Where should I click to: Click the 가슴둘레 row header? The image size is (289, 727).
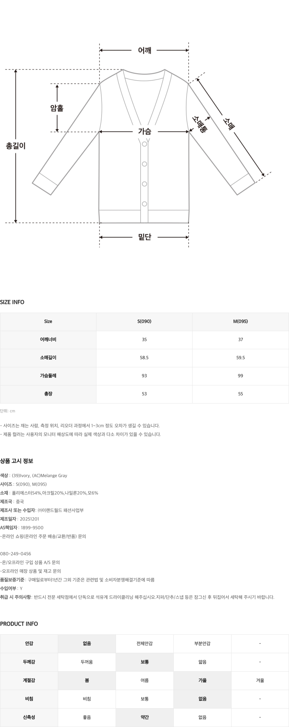48,376
